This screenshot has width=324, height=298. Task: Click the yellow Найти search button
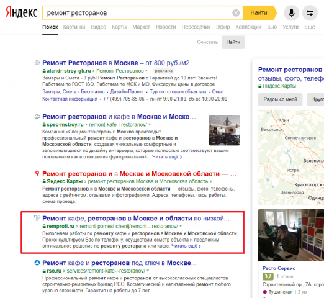[x=259, y=13]
